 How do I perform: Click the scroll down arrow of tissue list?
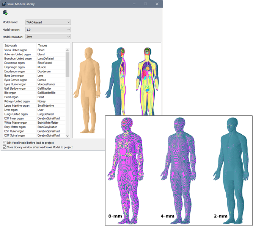coord(68,135)
